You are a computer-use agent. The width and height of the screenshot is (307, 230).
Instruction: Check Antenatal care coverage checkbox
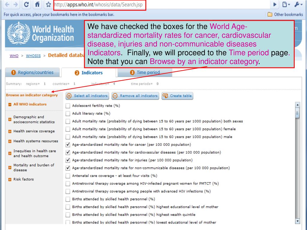[68, 176]
